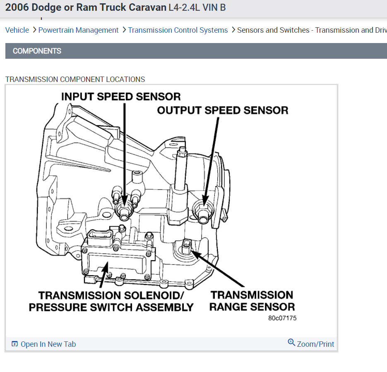Click the Open In New Tab icon
This screenshot has height=372, width=387.
coord(14,344)
